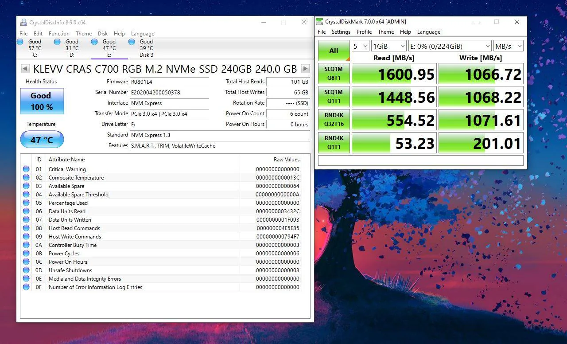Image resolution: width=567 pixels, height=344 pixels.
Task: Click the blue orb beside Number of Error Information Log Entries
Action: pyautogui.click(x=26, y=287)
